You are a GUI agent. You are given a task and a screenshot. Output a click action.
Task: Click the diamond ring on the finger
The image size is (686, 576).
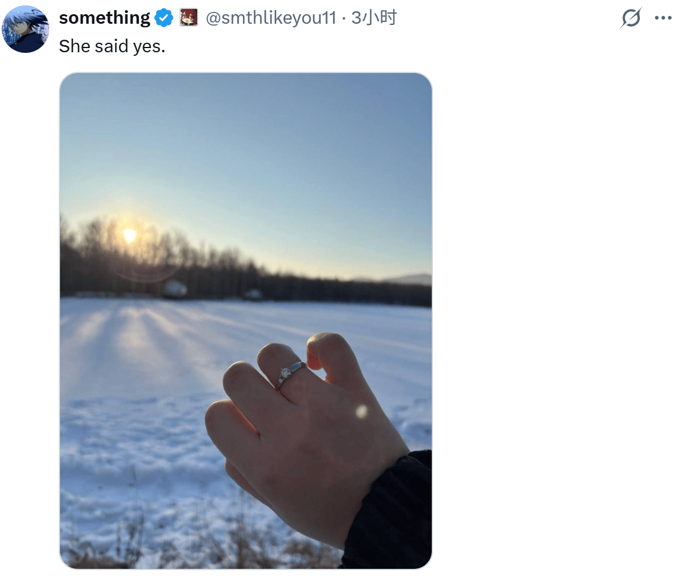tap(290, 374)
